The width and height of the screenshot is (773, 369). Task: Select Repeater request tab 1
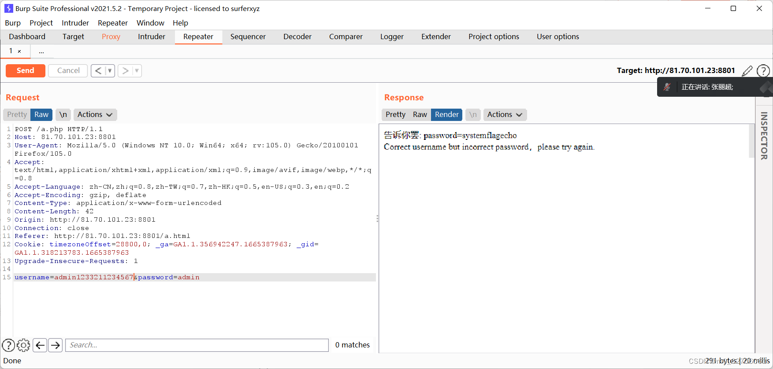(x=11, y=51)
